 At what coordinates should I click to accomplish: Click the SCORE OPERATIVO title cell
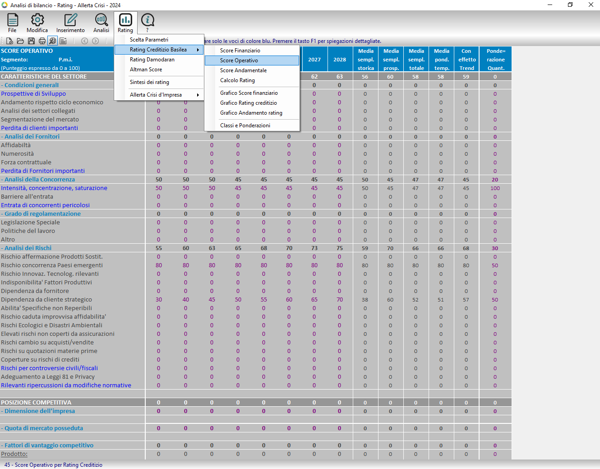[27, 51]
